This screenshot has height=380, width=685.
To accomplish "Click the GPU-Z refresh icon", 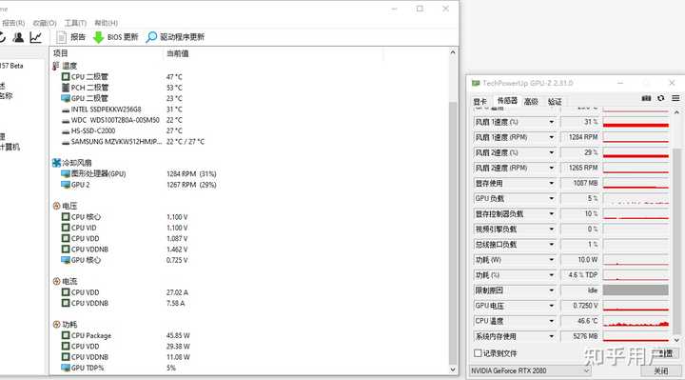I will click(661, 98).
